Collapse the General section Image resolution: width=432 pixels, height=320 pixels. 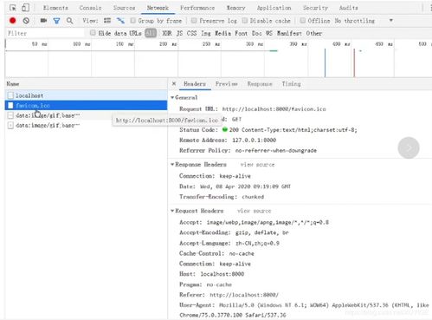point(172,97)
